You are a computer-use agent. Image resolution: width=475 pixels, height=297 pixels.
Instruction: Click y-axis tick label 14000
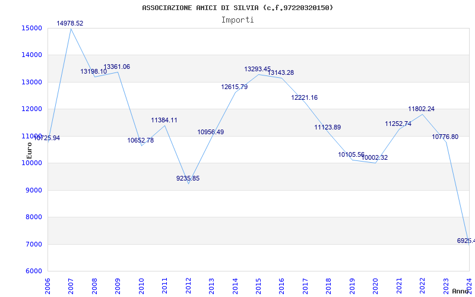tap(31, 55)
